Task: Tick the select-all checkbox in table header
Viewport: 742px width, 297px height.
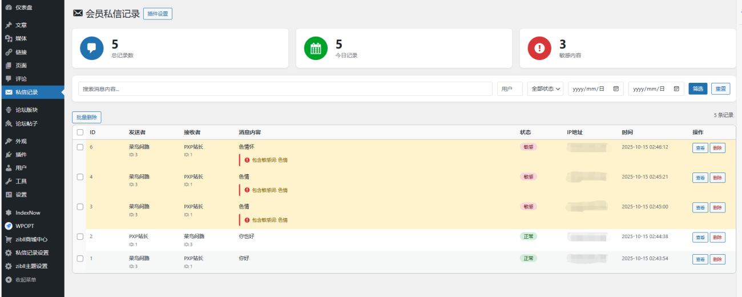Action: click(x=80, y=133)
